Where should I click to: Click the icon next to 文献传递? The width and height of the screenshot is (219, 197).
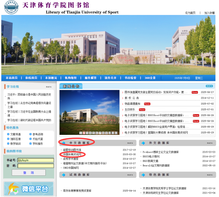point(8,134)
